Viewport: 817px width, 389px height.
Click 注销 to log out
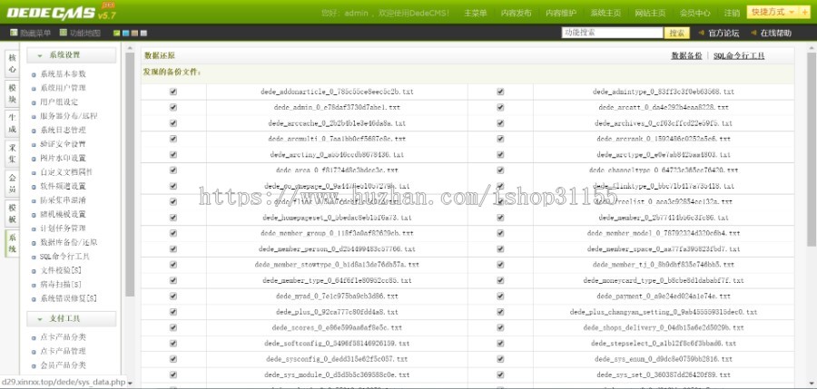coord(732,13)
